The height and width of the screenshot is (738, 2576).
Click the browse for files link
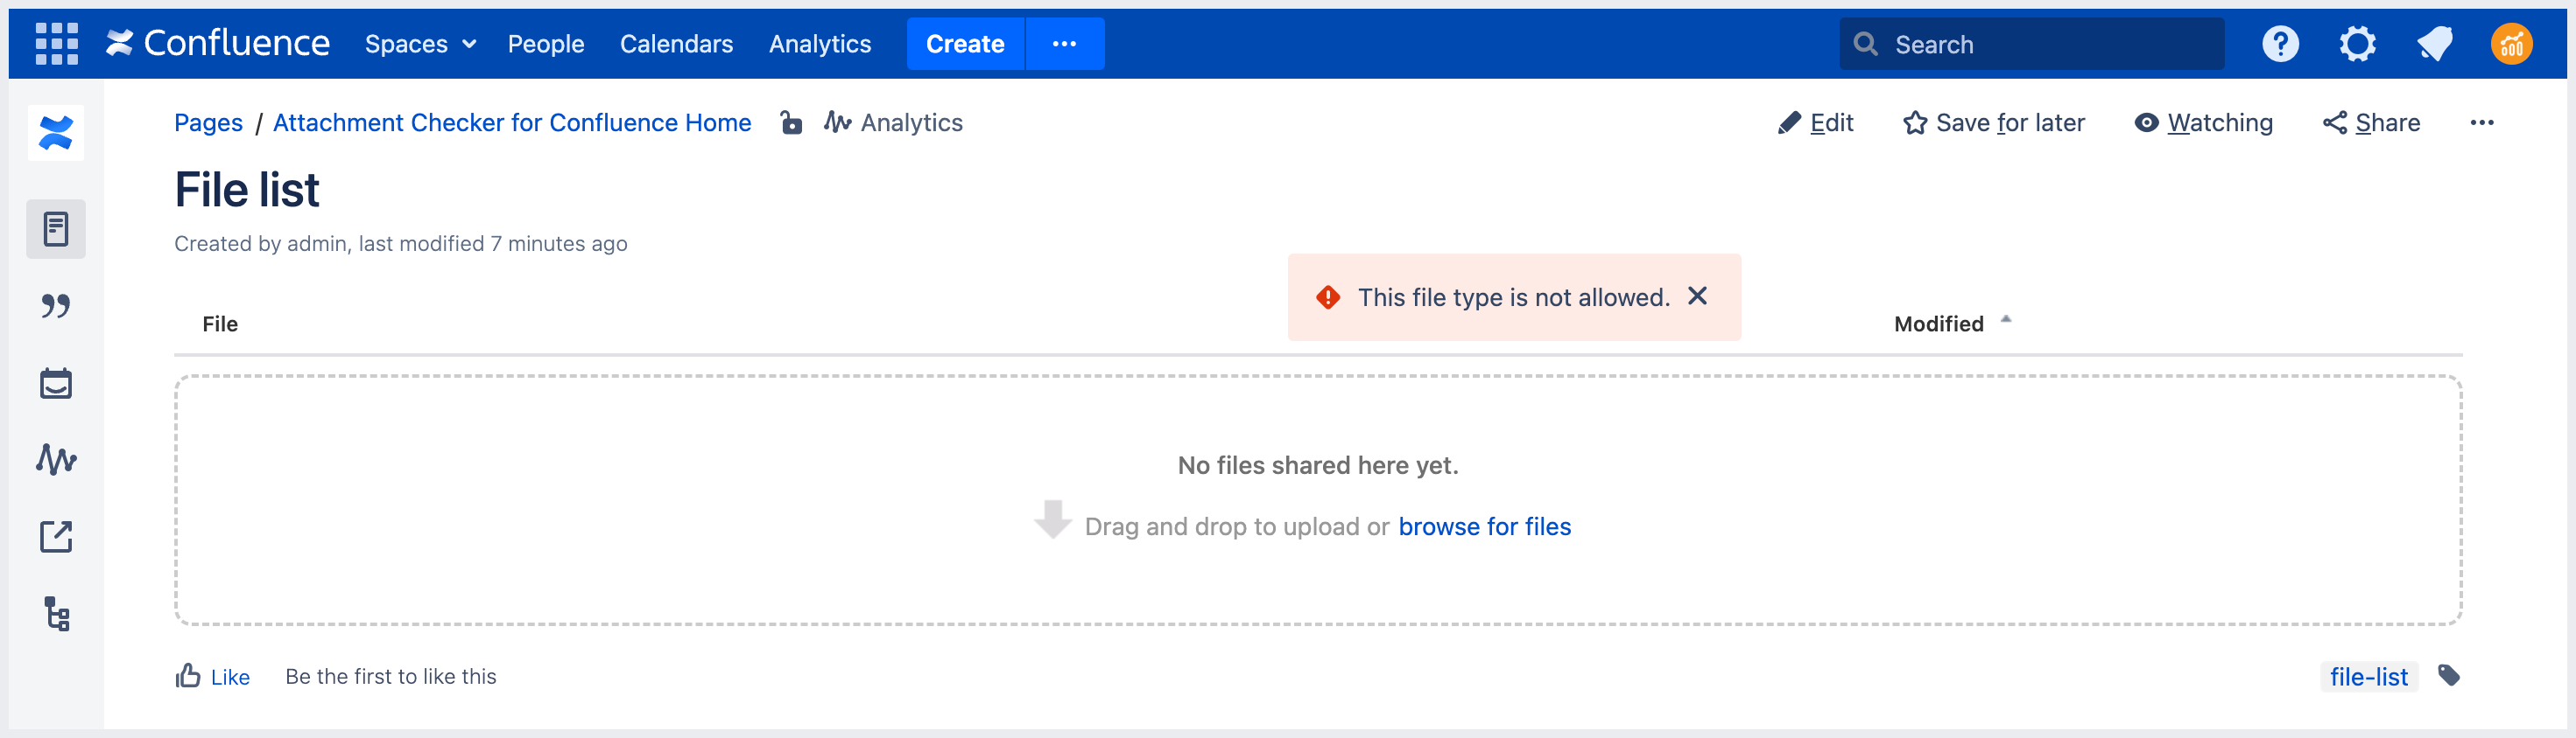pyautogui.click(x=1484, y=526)
